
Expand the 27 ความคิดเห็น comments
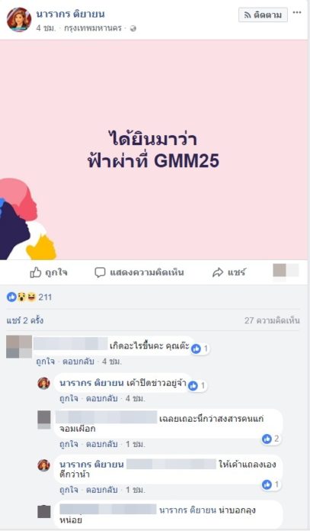pyautogui.click(x=272, y=320)
